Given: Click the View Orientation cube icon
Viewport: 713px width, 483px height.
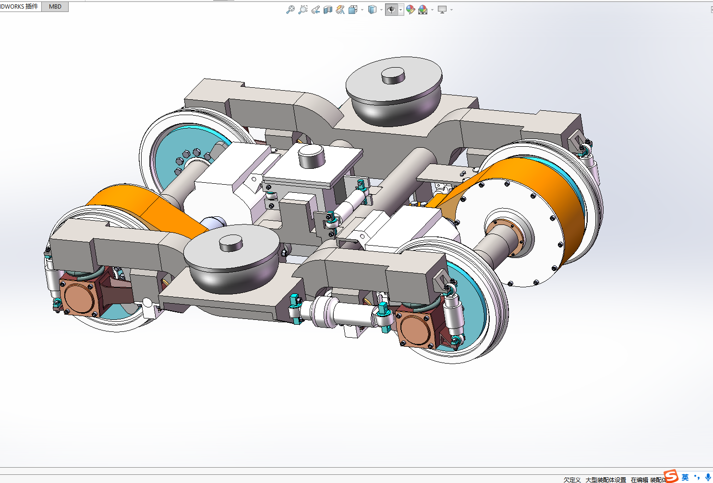Looking at the screenshot, I should (x=353, y=10).
